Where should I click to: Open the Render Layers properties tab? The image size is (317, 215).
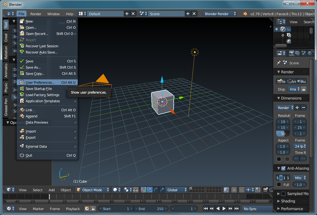pyautogui.click(x=297, y=53)
